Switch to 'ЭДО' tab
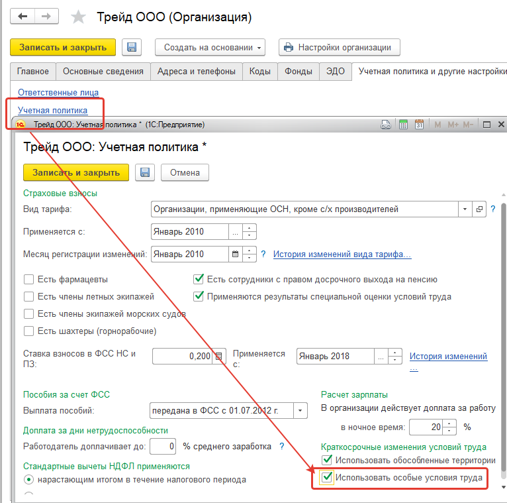 tap(336, 71)
